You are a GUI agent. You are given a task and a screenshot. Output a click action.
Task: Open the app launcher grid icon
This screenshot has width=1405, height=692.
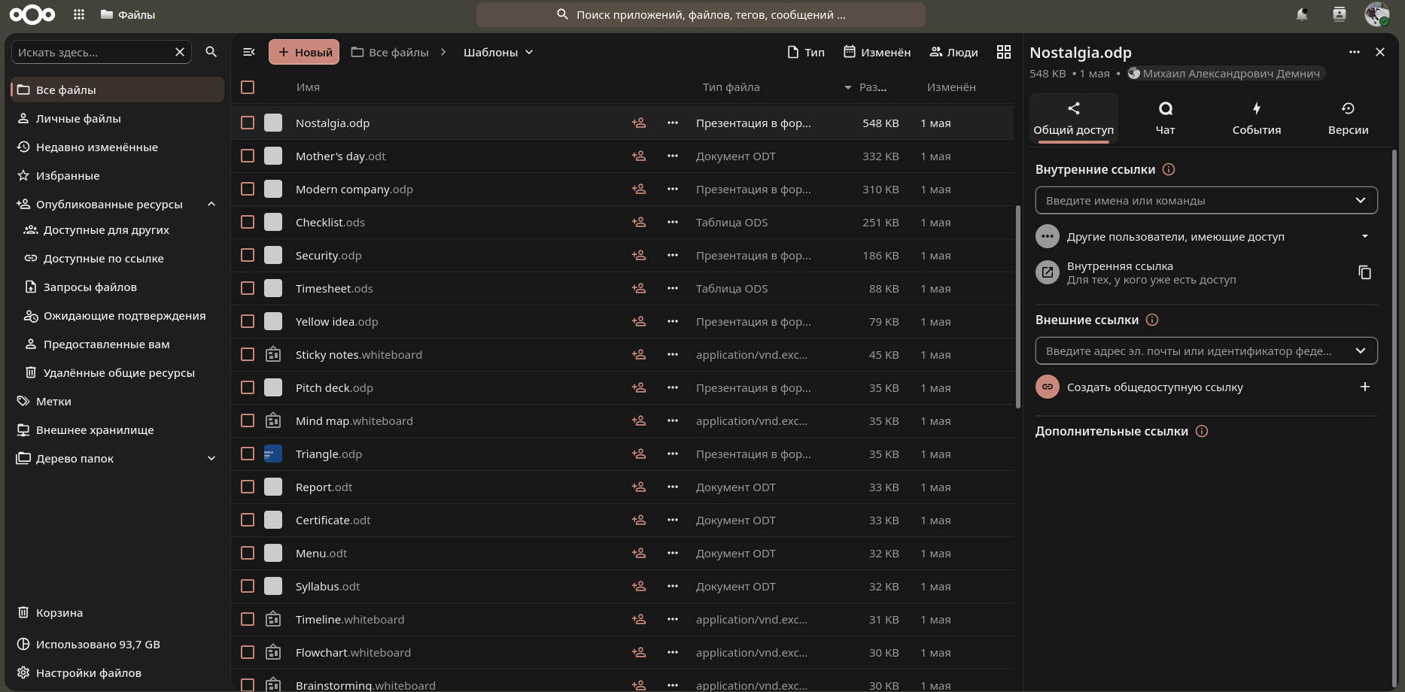[x=79, y=14]
